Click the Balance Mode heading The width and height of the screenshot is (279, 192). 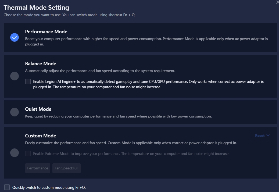(x=41, y=64)
